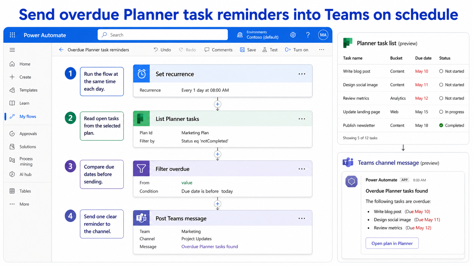Click the Set recurrence clock icon
Image resolution: width=473 pixels, height=266 pixels.
coord(141,74)
